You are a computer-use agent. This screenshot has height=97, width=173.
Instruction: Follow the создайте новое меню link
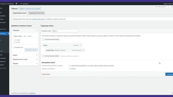click(38, 19)
